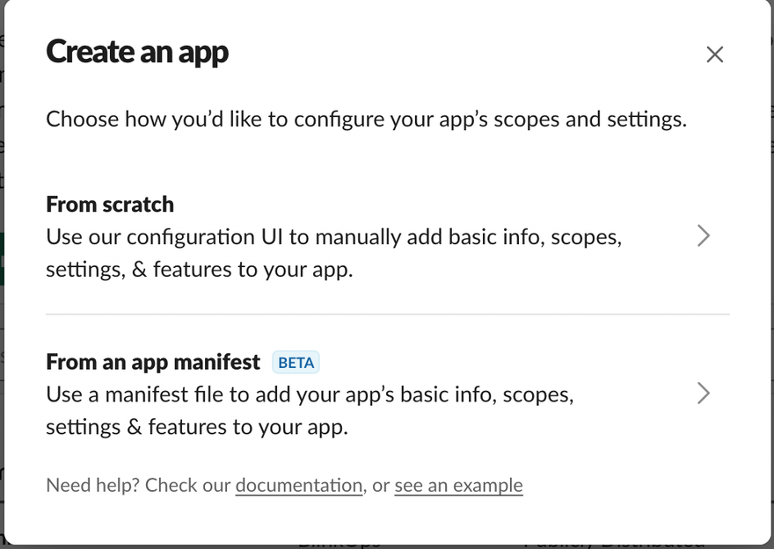Viewport: 774px width, 549px height.
Task: Click the 'settings, & features to your app.' line
Action: pos(199,270)
